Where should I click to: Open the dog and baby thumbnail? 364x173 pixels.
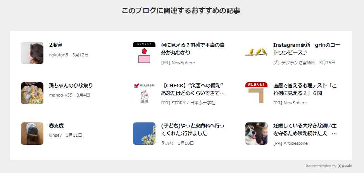coord(256,134)
